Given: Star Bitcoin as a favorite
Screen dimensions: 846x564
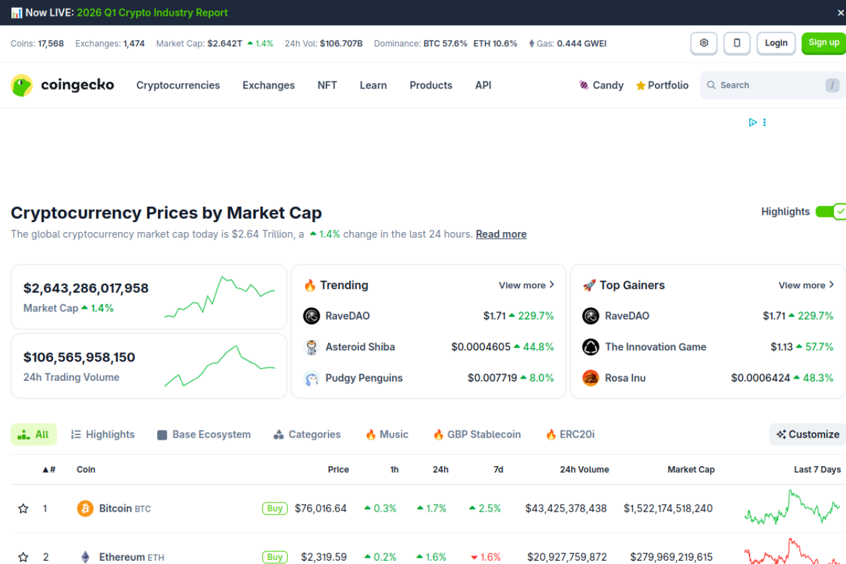Looking at the screenshot, I should coord(23,508).
